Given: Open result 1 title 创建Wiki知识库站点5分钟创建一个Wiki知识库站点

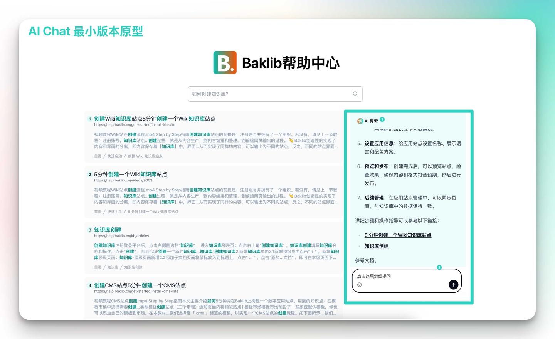Looking at the screenshot, I should click(x=155, y=119).
